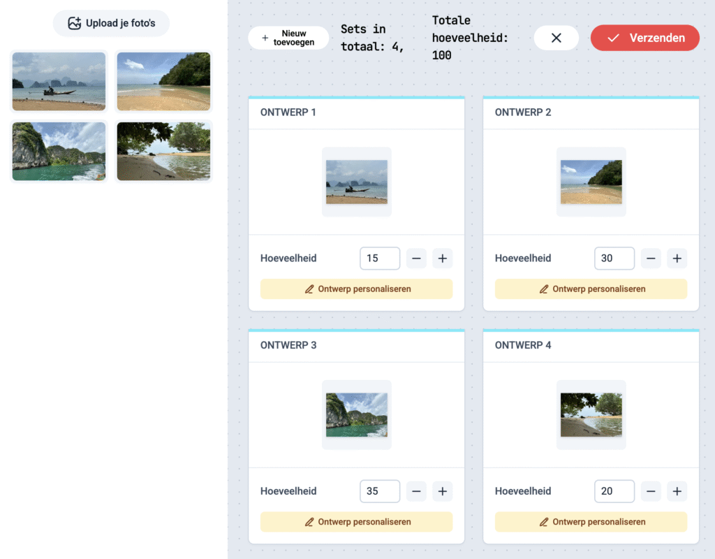Click the Nieuw toevoegen plus button
Screen dimensions: 715x559
point(288,38)
